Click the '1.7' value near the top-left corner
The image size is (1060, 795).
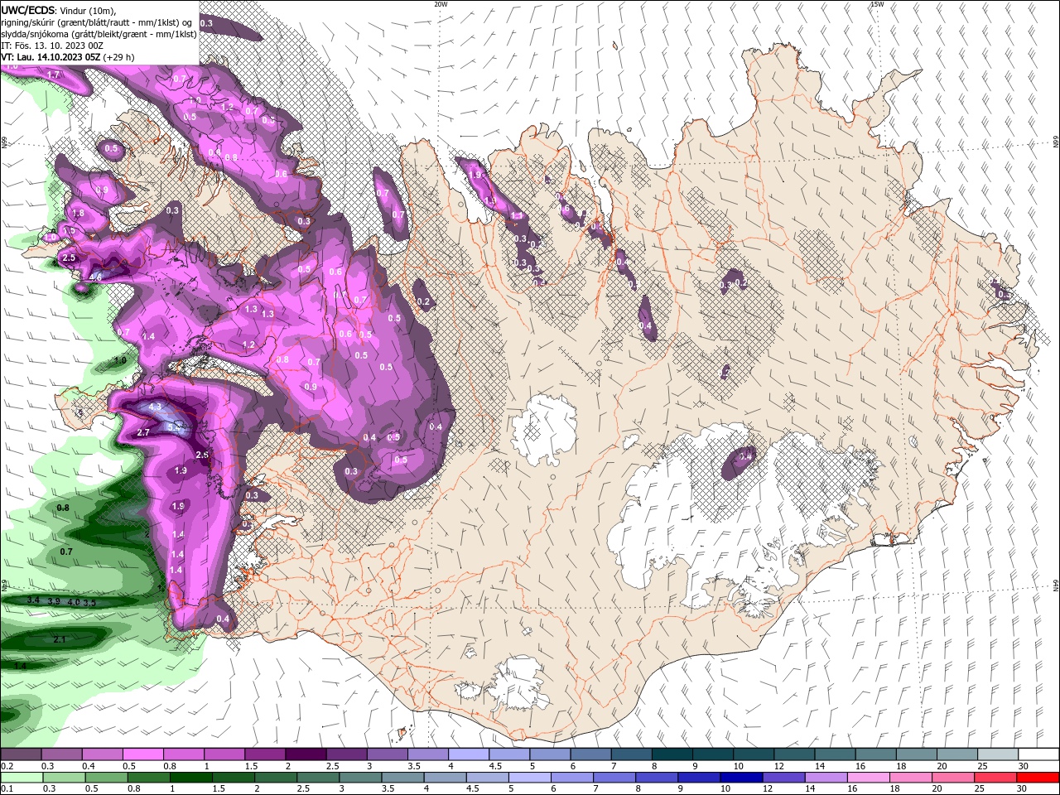click(54, 75)
